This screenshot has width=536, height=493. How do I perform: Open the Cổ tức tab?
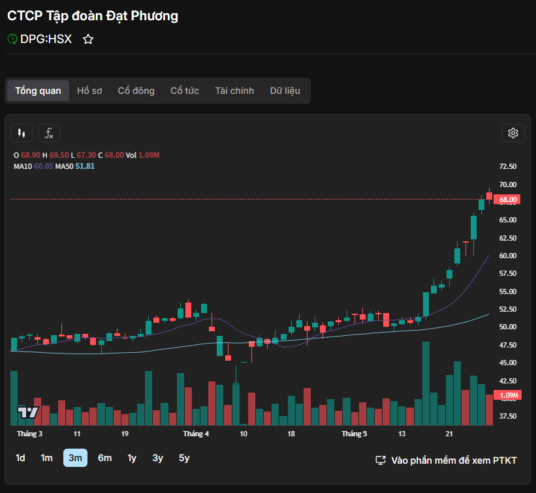click(185, 91)
